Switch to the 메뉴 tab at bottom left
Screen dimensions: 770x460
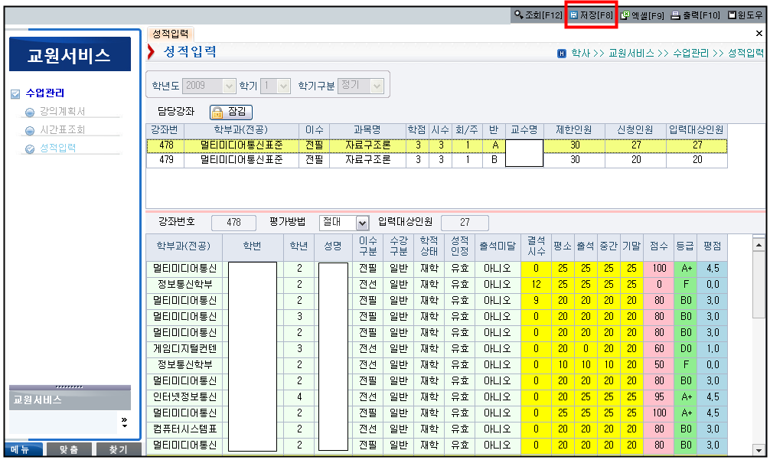24,449
